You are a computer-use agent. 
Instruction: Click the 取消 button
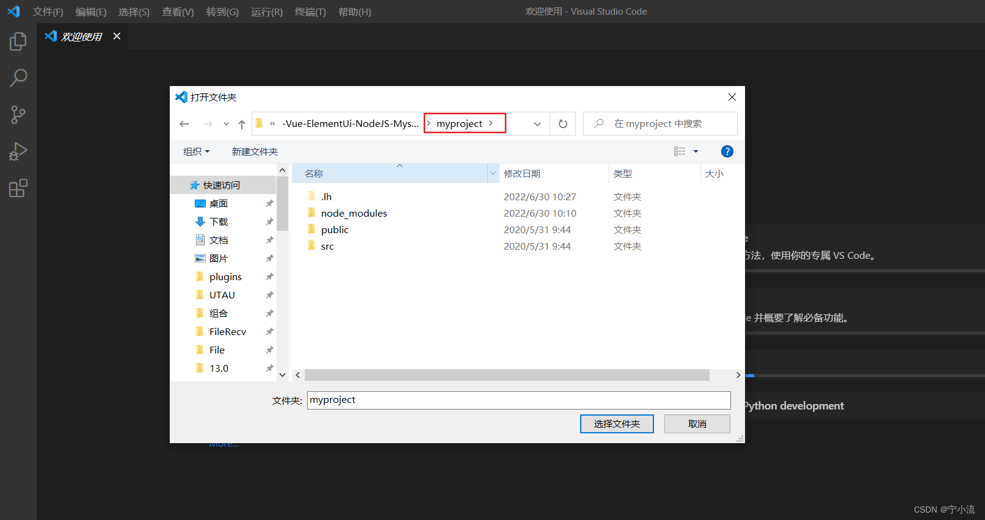697,424
